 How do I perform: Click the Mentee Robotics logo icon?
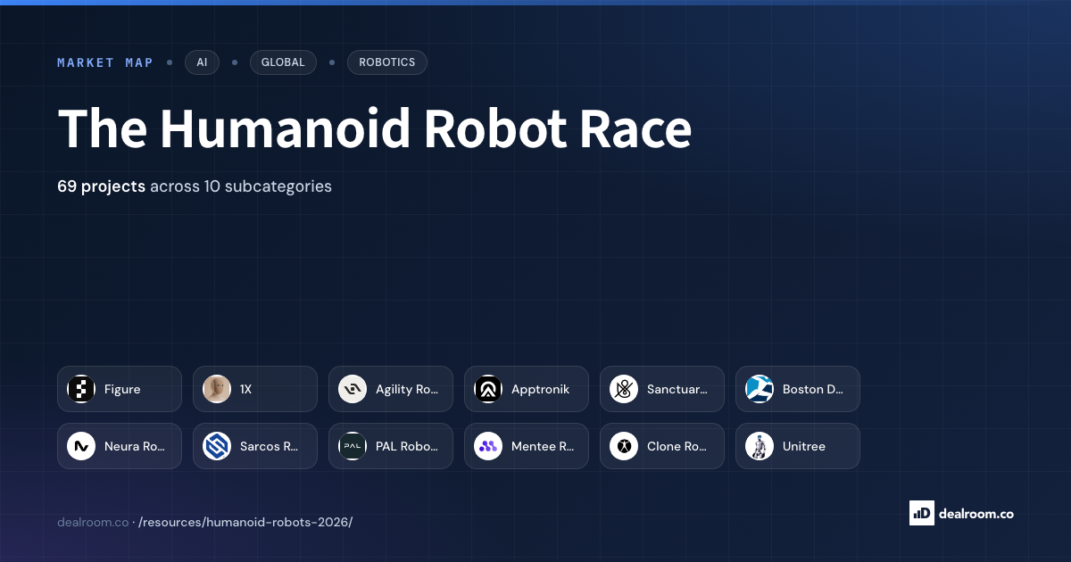tap(488, 446)
